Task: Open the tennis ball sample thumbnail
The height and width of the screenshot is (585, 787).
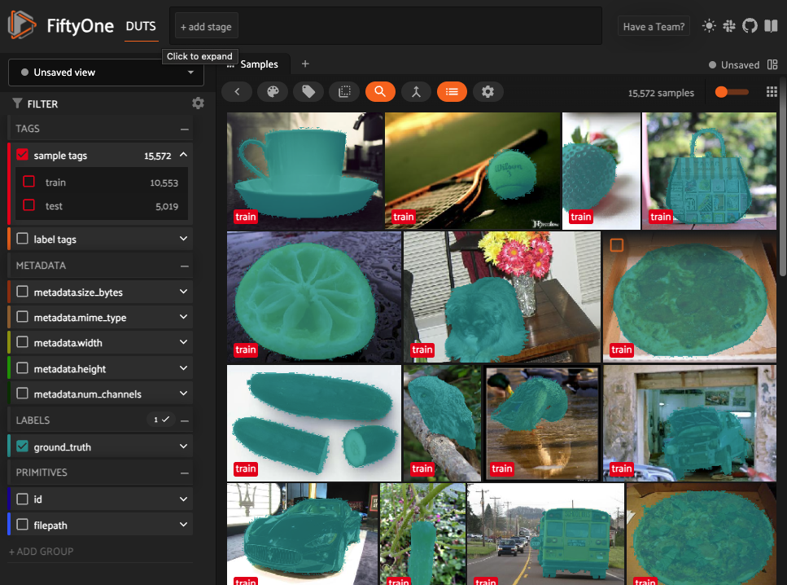Action: coord(472,171)
